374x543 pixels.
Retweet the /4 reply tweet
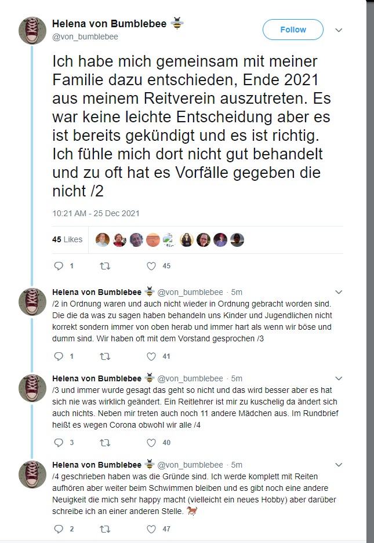(x=105, y=529)
